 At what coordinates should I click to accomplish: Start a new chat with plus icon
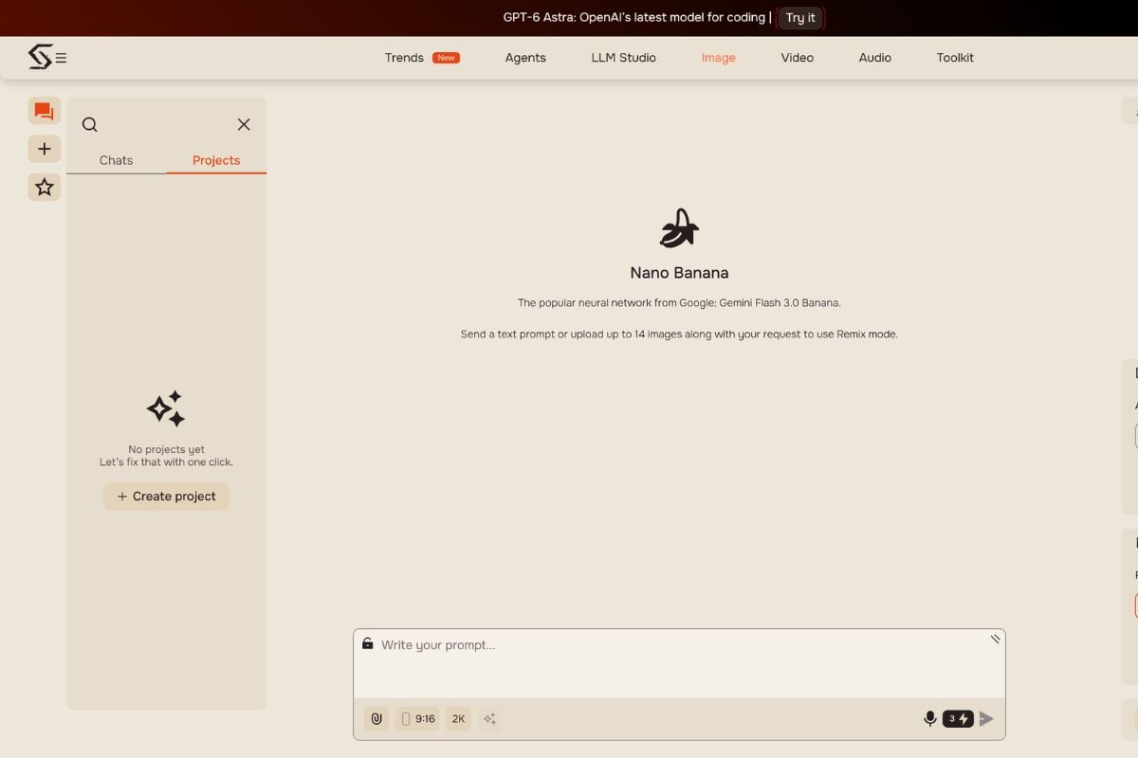(x=44, y=149)
